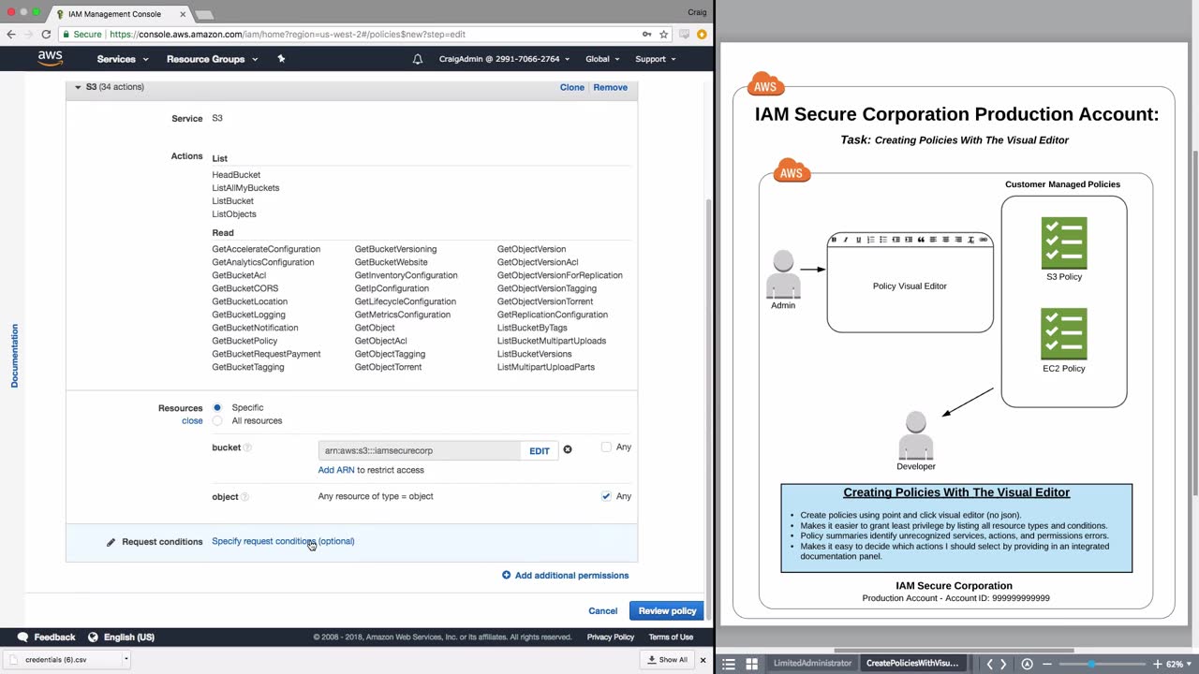
Task: Open the Privacy Policy link
Action: click(x=611, y=637)
